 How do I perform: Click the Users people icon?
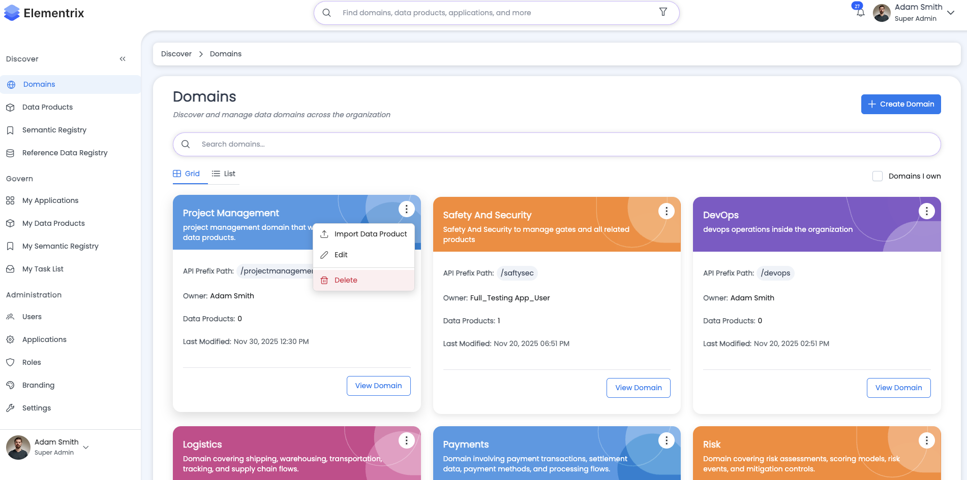tap(10, 317)
